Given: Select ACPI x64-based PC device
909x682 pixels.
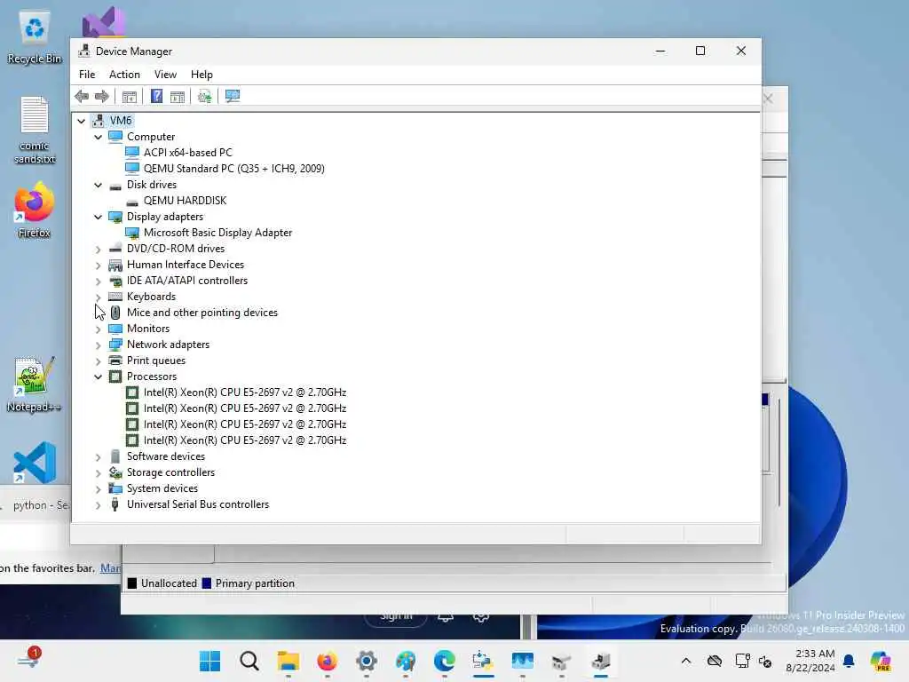Looking at the screenshot, I should pos(187,153).
